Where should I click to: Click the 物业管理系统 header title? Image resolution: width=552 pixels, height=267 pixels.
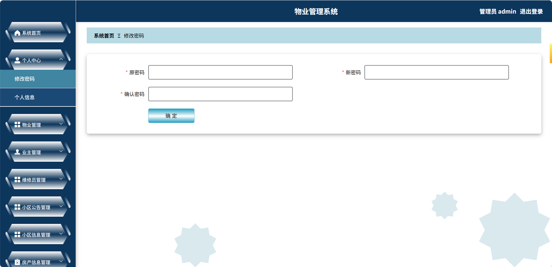pos(316,11)
